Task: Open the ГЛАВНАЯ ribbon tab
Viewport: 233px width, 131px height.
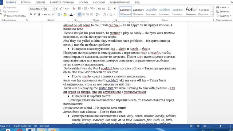Action: pos(11,3)
